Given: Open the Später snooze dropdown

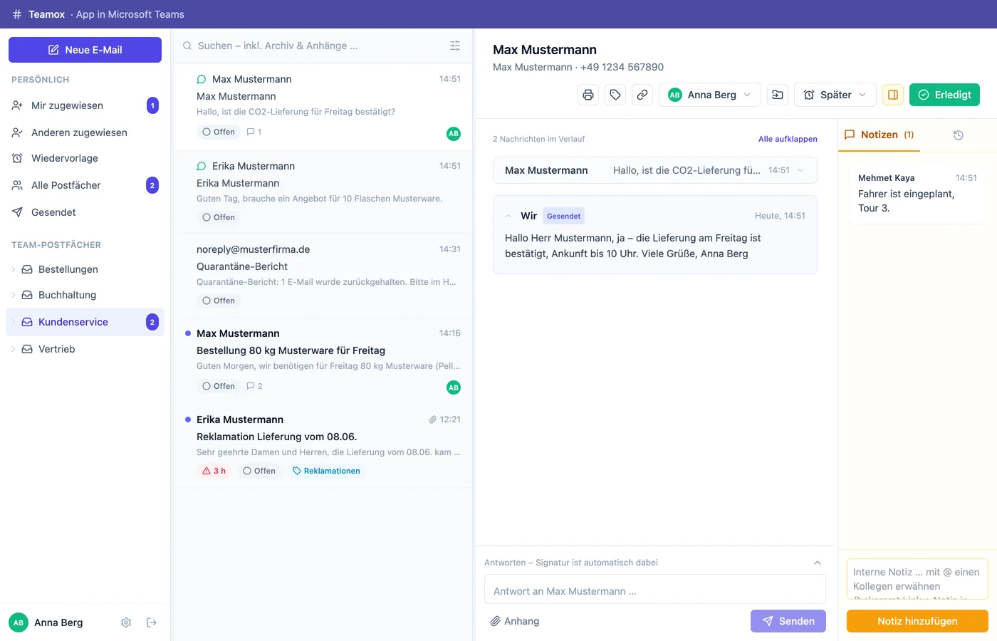Looking at the screenshot, I should click(x=835, y=95).
